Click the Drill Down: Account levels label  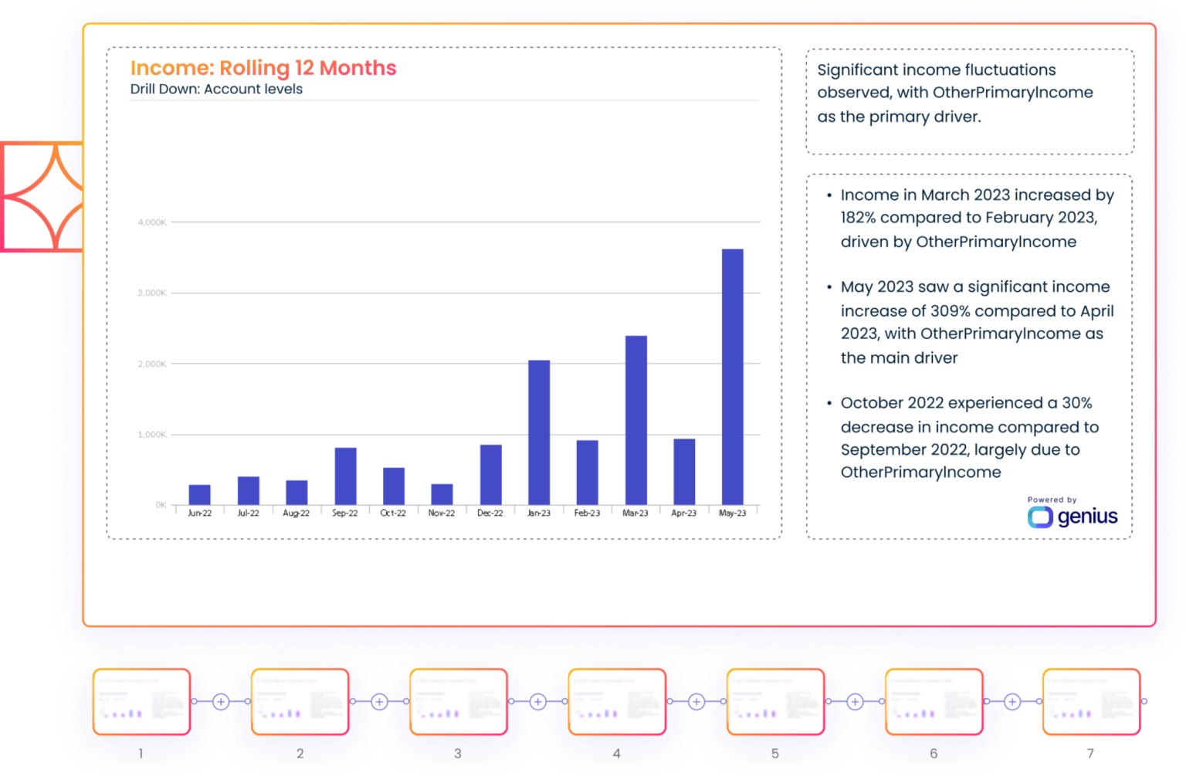coord(216,89)
